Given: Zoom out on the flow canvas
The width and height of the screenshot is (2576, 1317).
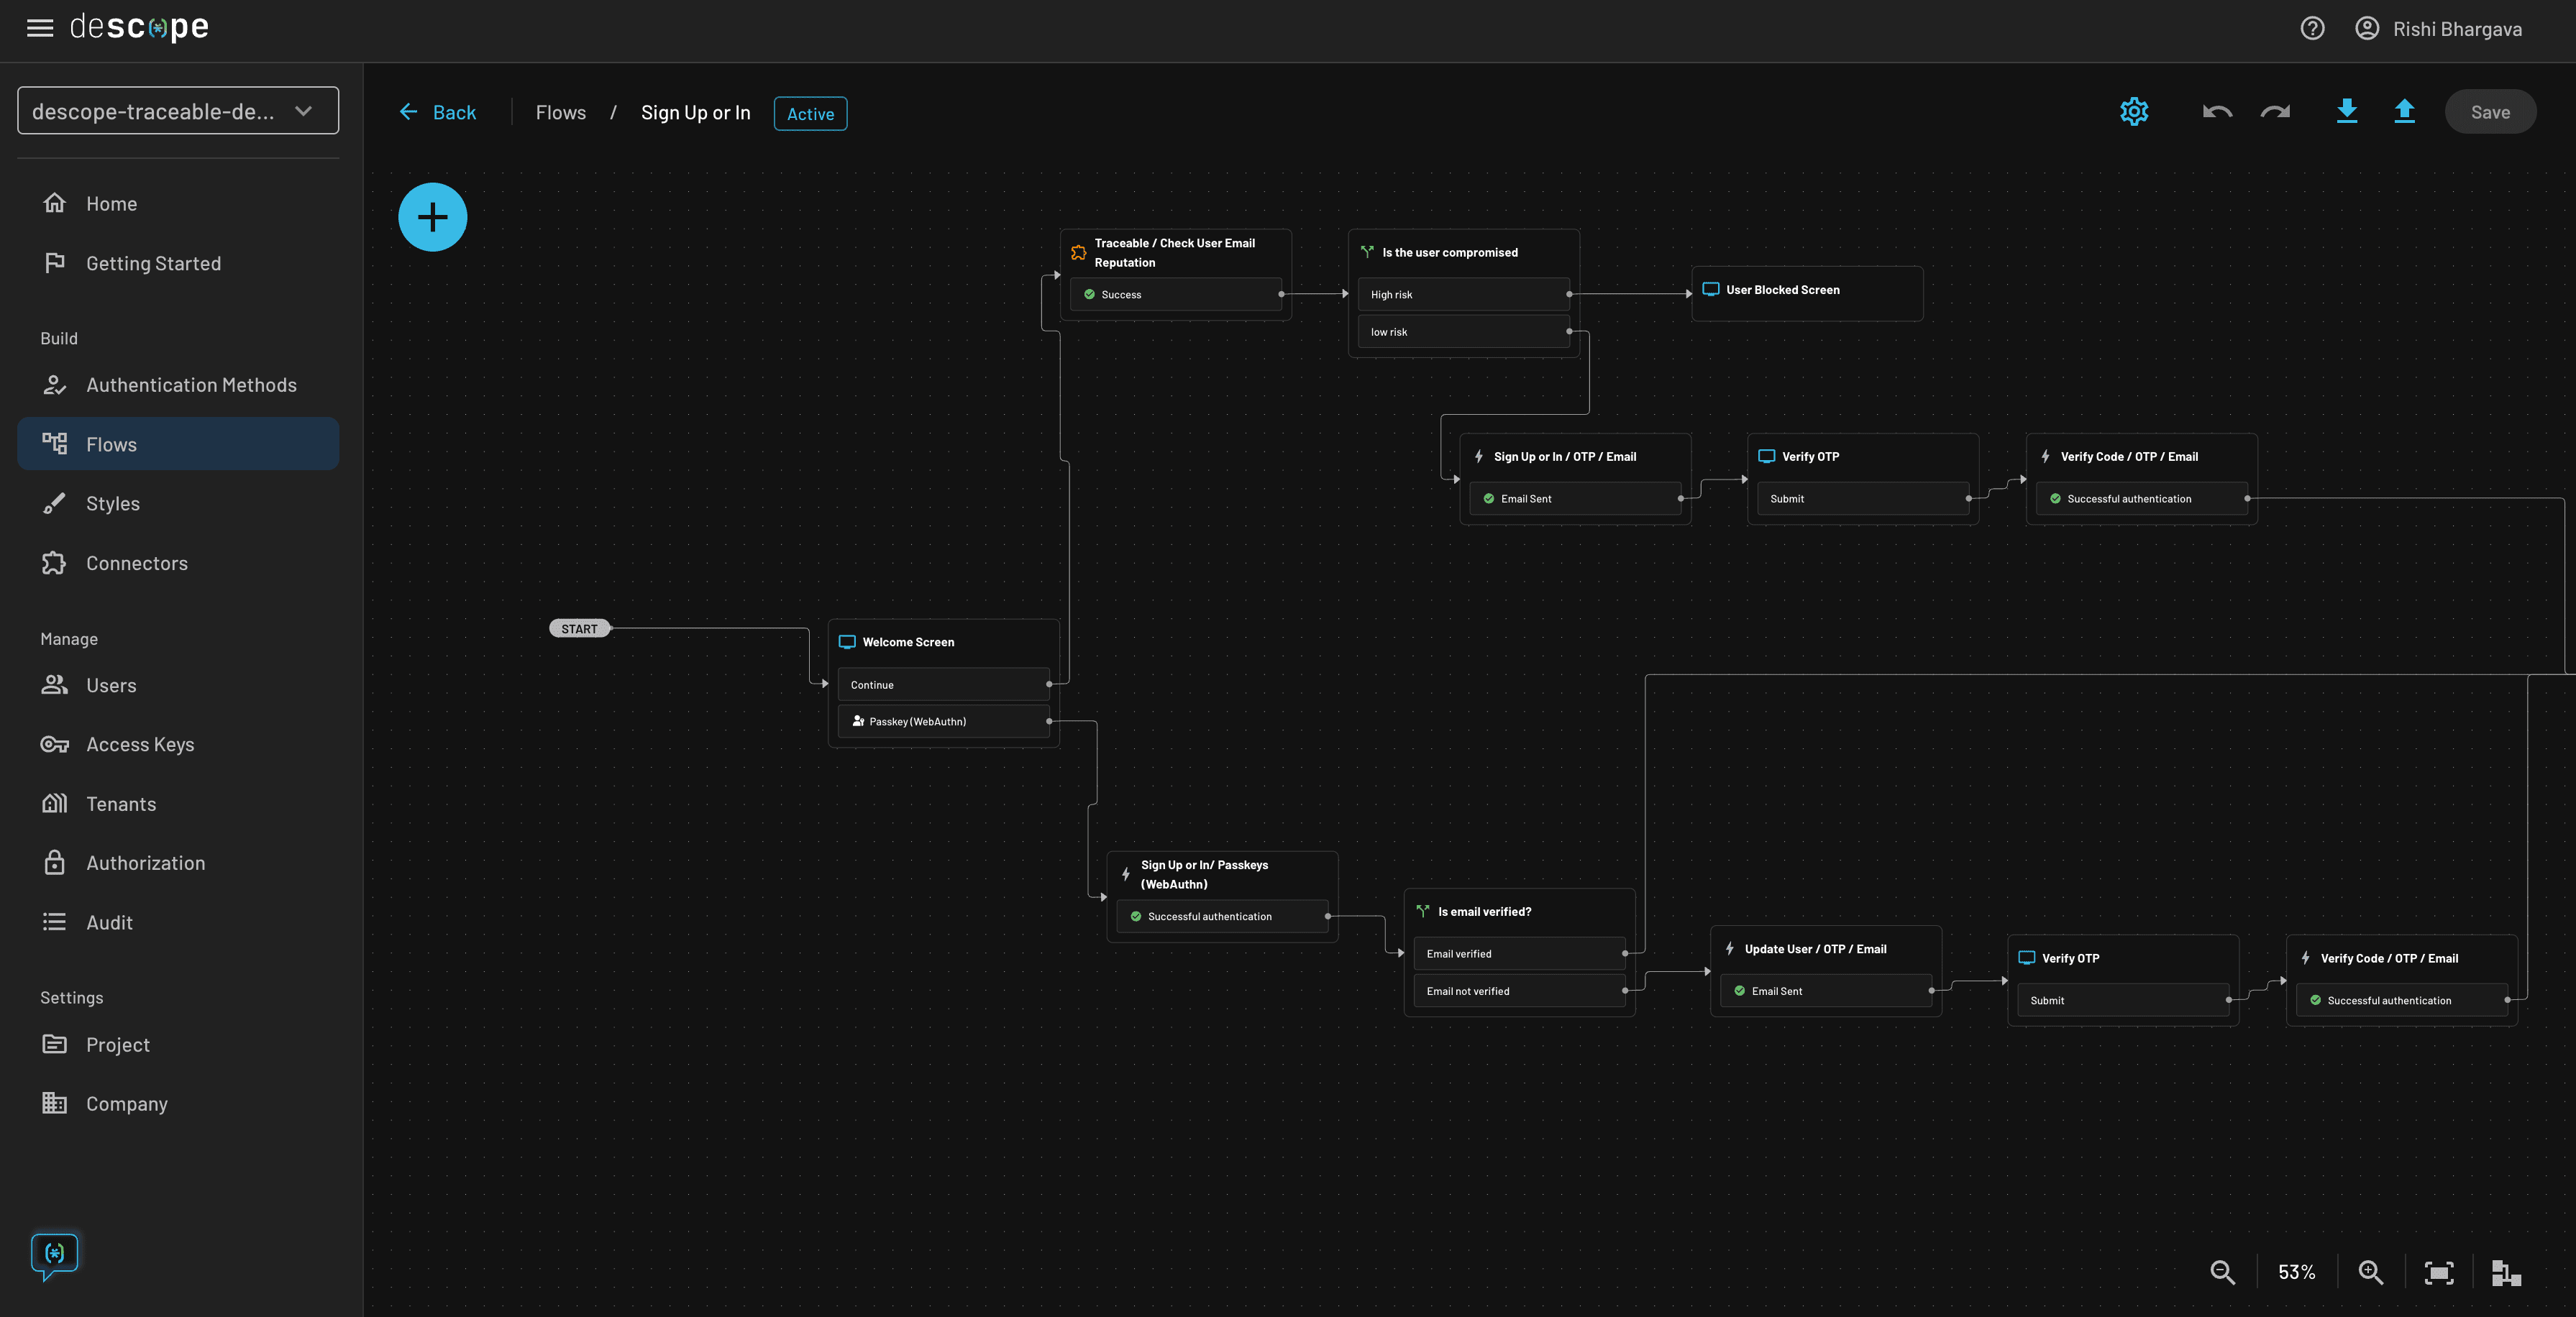Looking at the screenshot, I should point(2222,1272).
